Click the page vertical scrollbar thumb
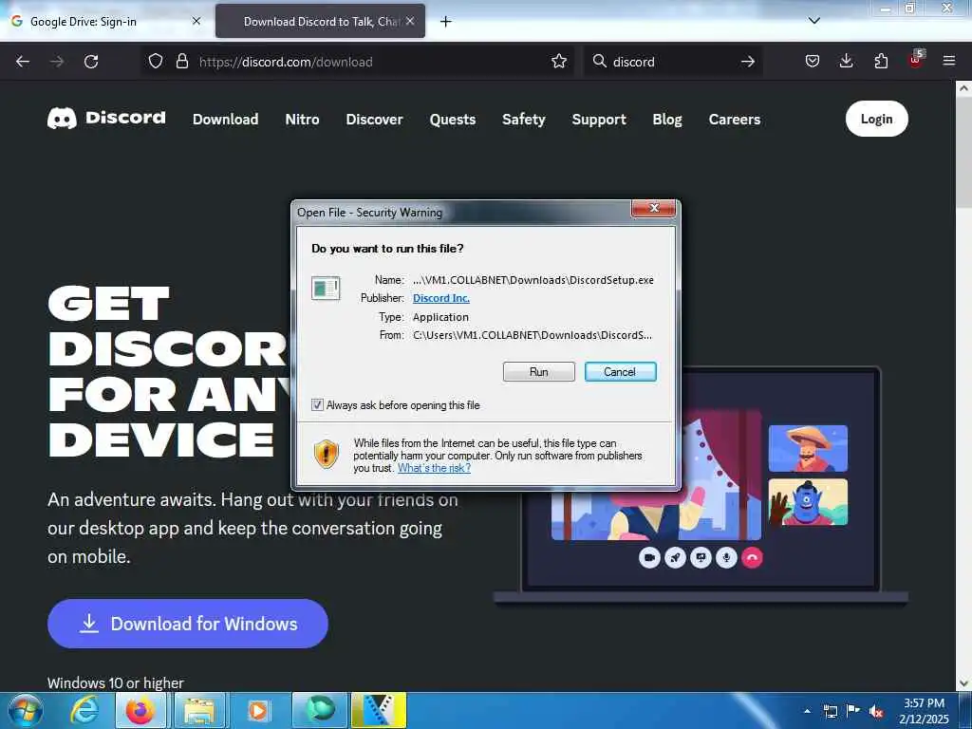 pyautogui.click(x=963, y=152)
